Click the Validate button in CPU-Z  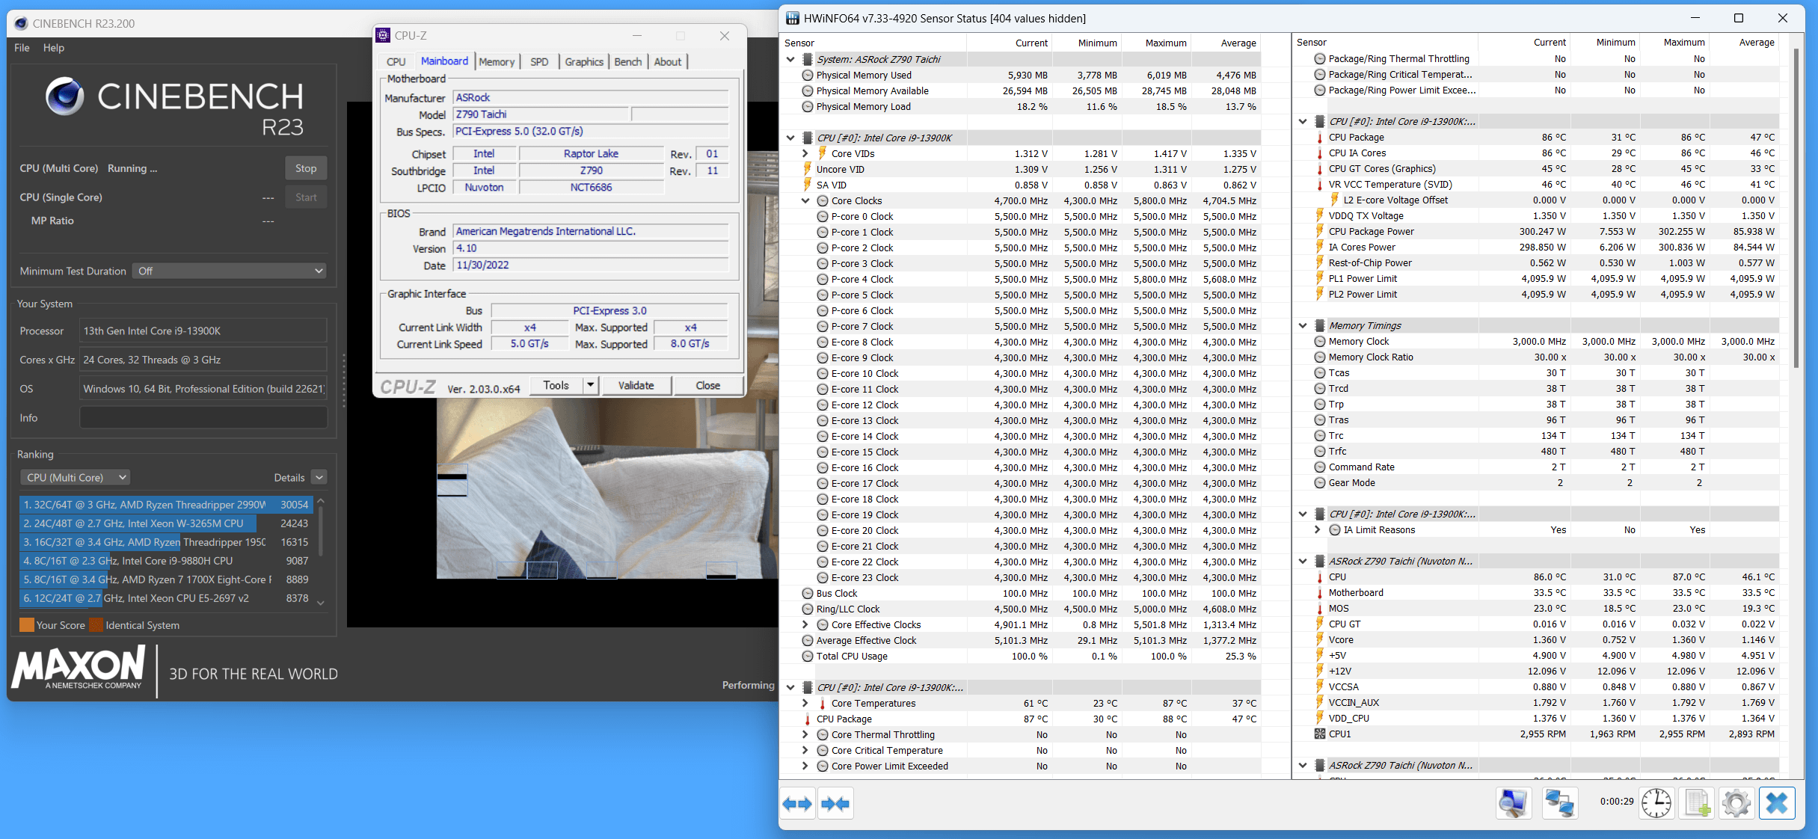click(636, 385)
